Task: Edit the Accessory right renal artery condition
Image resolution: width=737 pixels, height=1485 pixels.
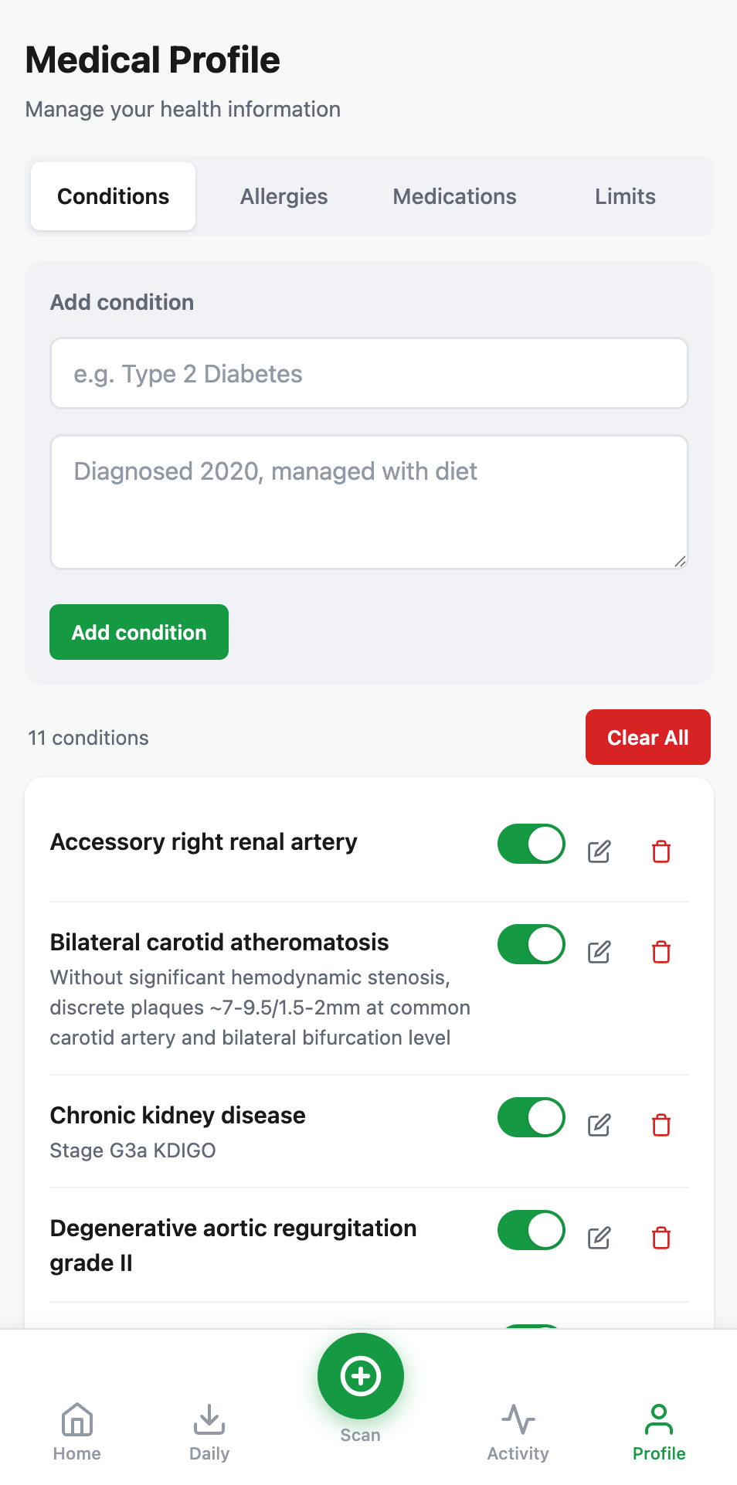Action: [x=599, y=851]
